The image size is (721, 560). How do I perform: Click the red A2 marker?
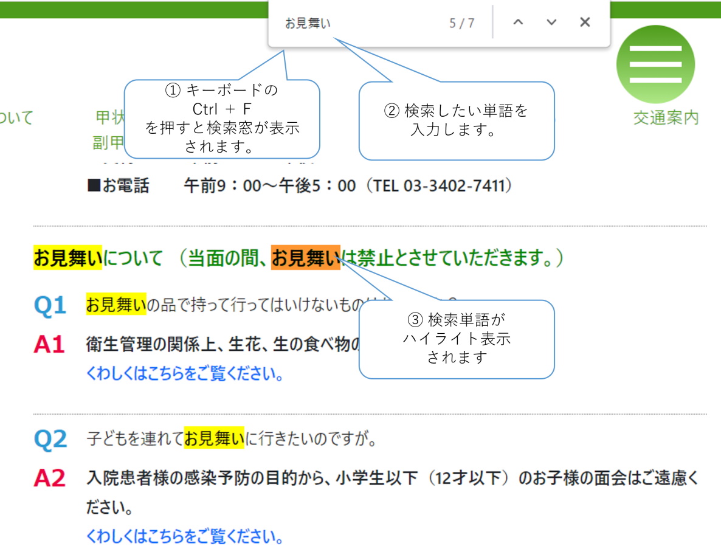[49, 479]
